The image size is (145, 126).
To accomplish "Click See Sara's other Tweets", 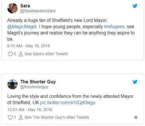I will 46,54.
